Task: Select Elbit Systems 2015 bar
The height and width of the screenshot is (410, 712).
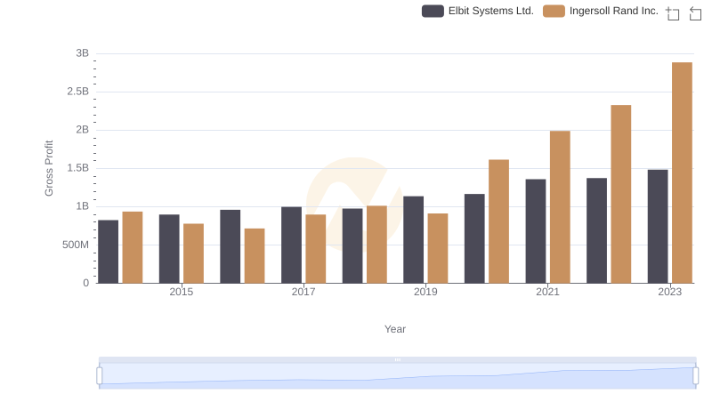Action: [x=169, y=248]
